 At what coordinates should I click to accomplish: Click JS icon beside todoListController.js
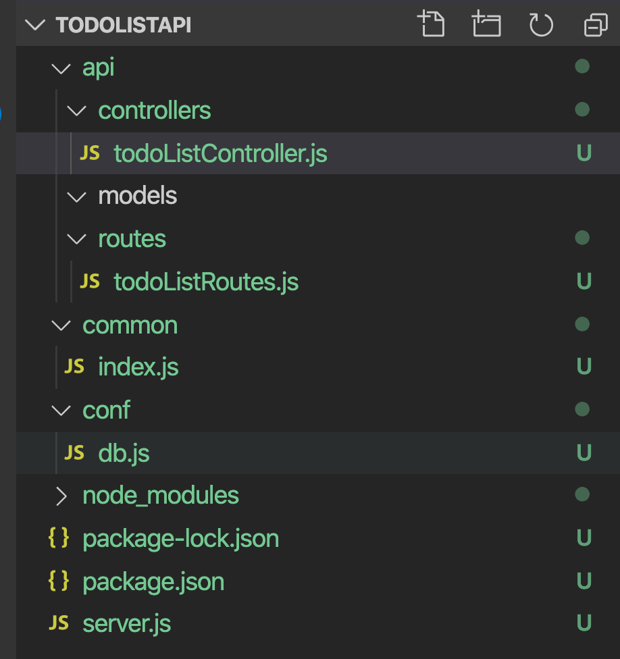90,153
